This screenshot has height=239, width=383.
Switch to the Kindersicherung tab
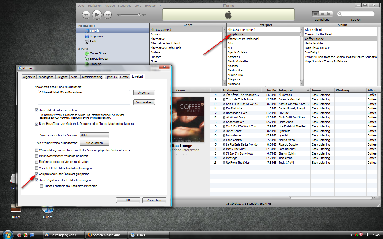tap(92, 77)
